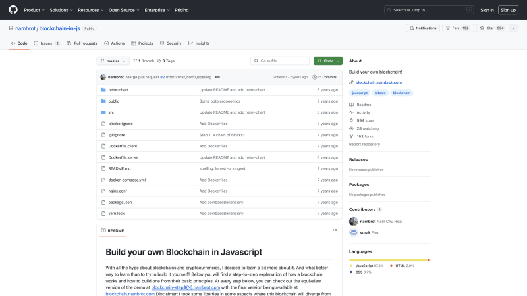Click the JavaScript language entry
The height and width of the screenshot is (296, 527).
pos(367,266)
